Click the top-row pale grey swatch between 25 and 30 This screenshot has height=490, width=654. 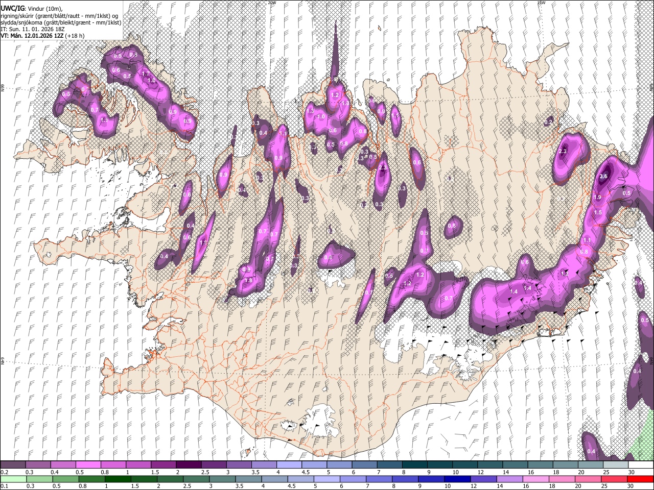tap(616, 465)
